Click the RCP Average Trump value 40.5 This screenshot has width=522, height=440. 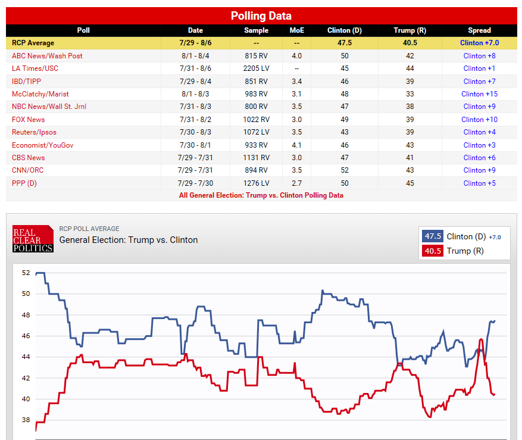410,43
